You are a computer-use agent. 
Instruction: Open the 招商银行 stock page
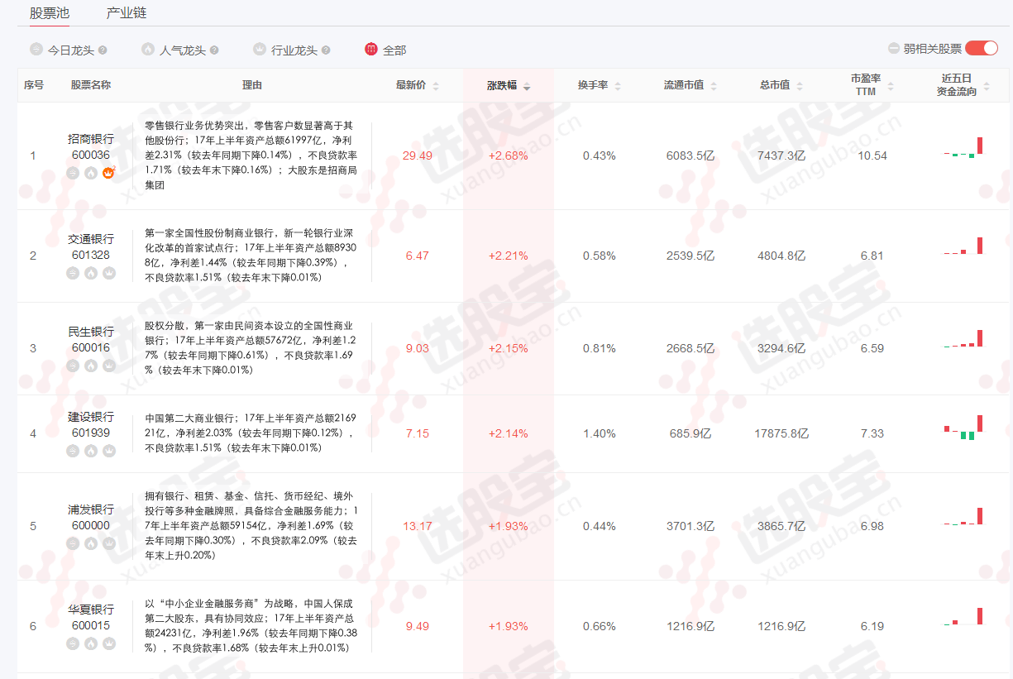pos(91,139)
